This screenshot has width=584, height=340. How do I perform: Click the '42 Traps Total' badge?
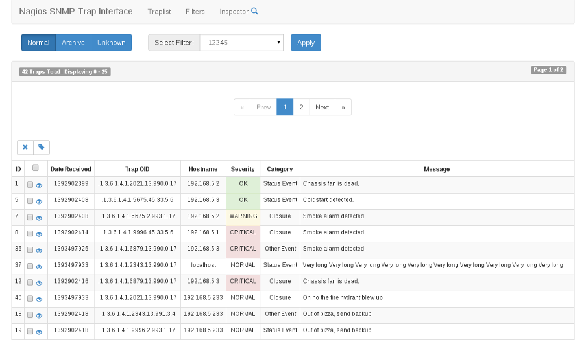tap(65, 72)
